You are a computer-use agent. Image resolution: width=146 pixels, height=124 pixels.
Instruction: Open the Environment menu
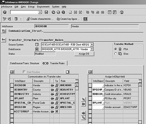[43, 7]
